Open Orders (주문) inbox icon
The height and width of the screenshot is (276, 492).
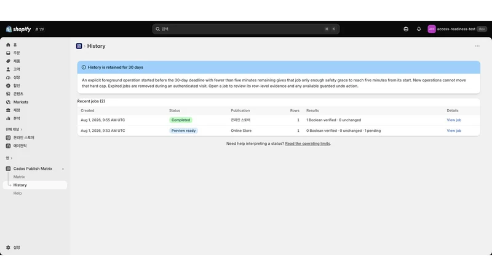click(x=8, y=53)
